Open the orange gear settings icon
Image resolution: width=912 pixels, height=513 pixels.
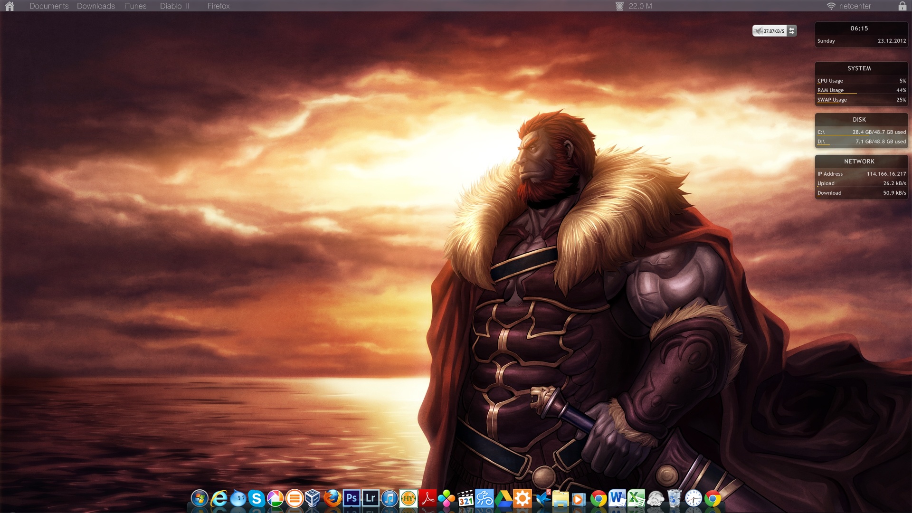522,499
